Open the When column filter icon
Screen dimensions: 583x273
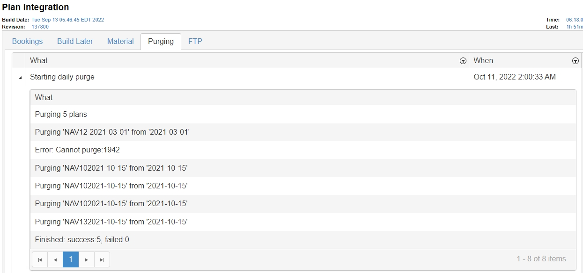coord(575,61)
